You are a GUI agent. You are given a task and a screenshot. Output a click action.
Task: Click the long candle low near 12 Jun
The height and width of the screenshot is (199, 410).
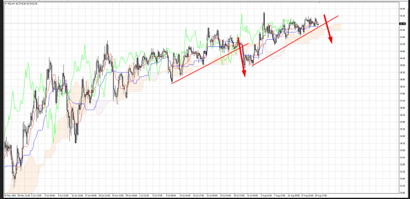(x=76, y=140)
